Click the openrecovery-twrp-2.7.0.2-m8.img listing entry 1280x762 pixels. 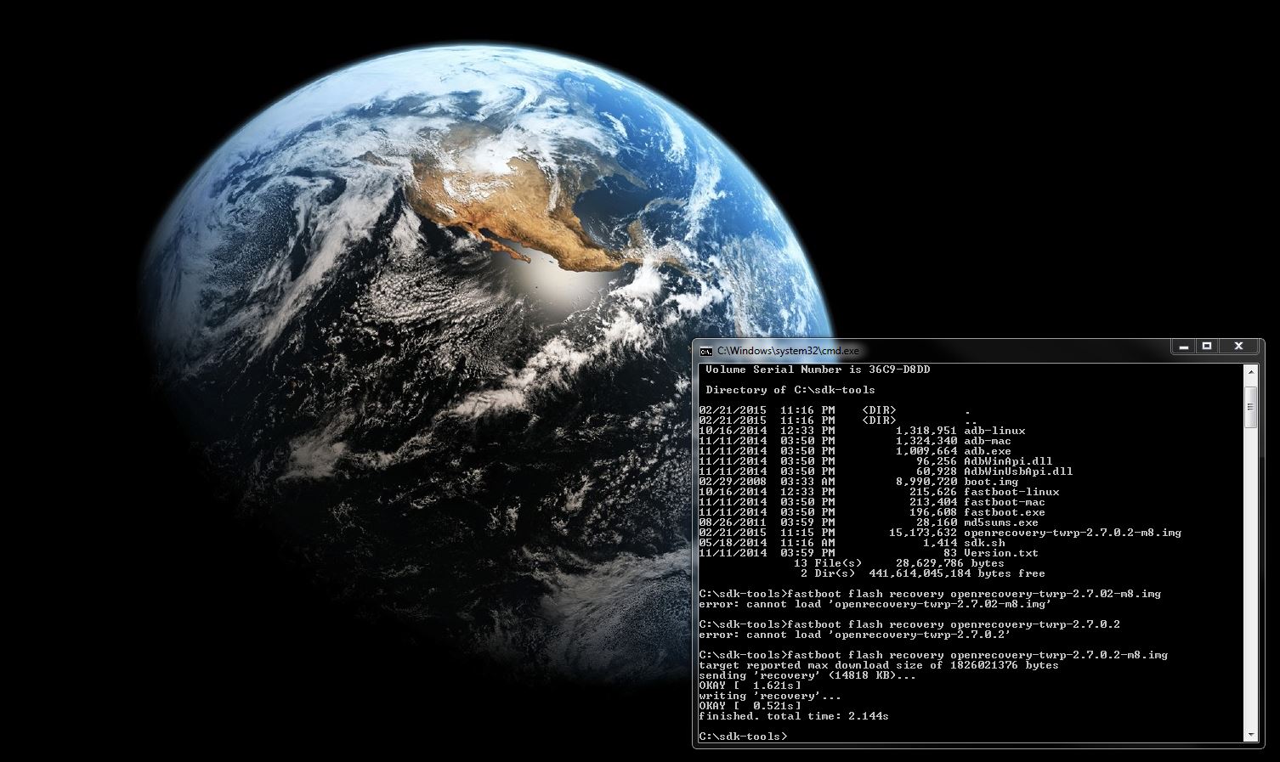1072,533
